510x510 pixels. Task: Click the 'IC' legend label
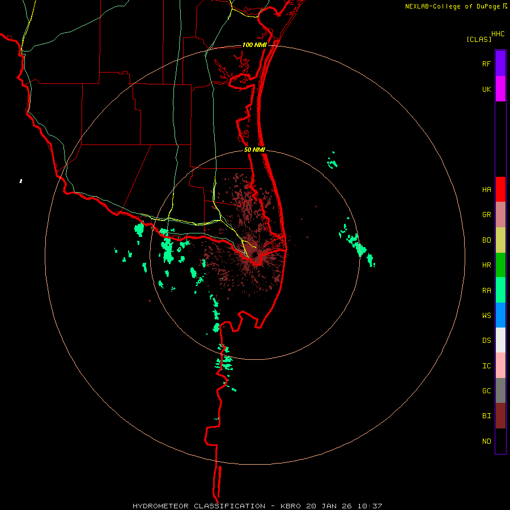tap(486, 366)
